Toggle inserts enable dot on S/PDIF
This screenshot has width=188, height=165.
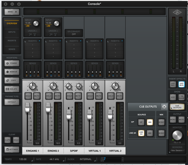click(x=81, y=41)
